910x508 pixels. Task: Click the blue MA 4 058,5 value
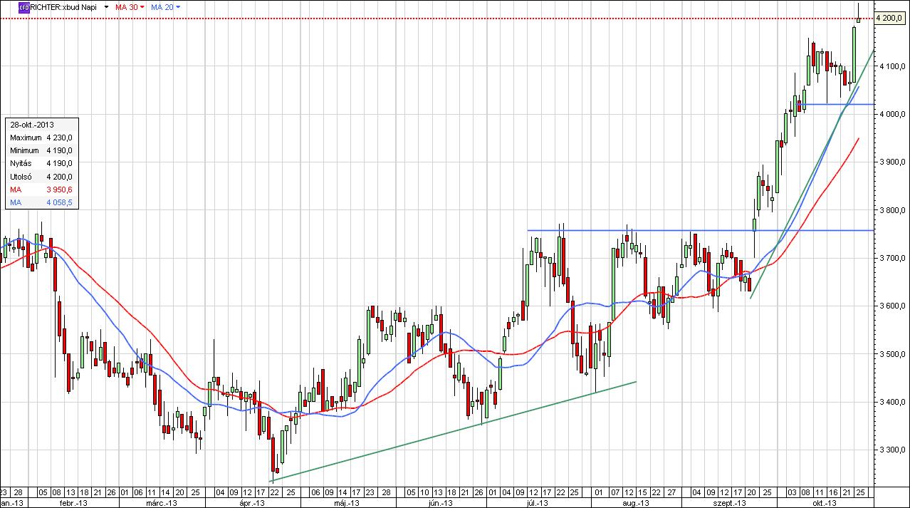(x=60, y=202)
